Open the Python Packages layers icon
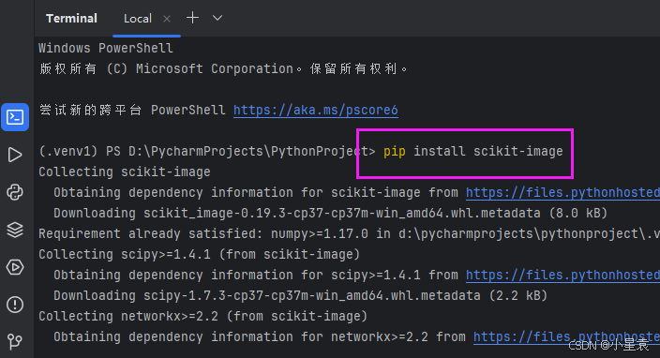This screenshot has width=660, height=358. pyautogui.click(x=15, y=230)
